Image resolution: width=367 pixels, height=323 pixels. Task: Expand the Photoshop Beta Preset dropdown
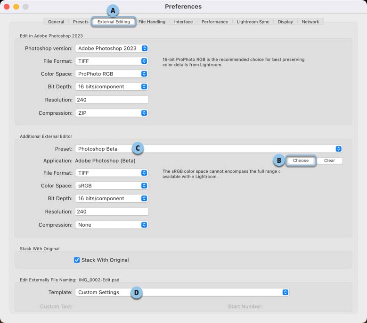pos(209,149)
